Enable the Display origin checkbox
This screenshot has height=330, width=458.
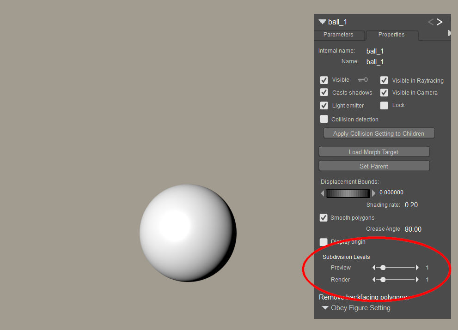pyautogui.click(x=324, y=242)
